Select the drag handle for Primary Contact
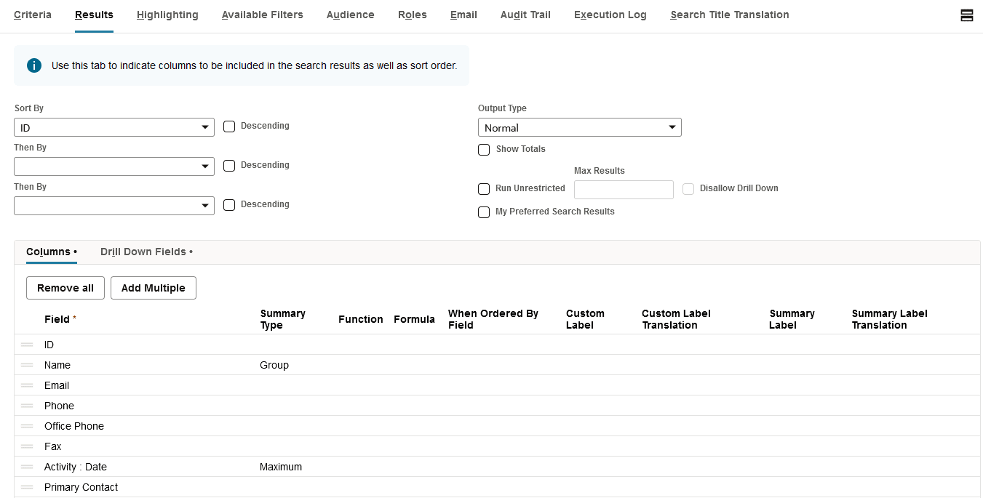 [x=27, y=487]
